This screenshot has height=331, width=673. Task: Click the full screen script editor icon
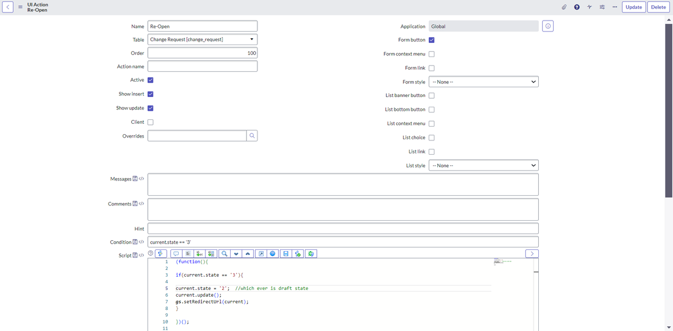(x=260, y=254)
